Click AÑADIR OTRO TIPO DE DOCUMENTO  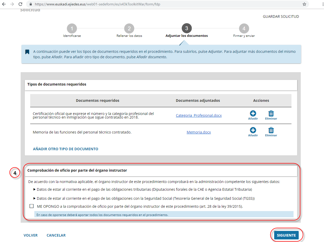[x=66, y=149]
